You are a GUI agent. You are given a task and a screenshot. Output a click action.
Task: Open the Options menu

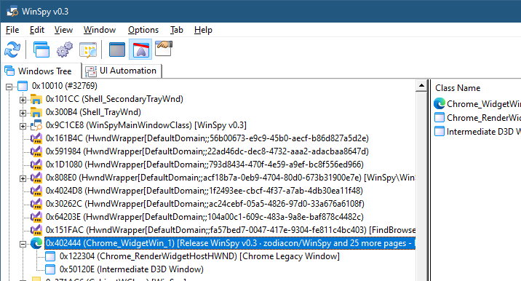[143, 30]
